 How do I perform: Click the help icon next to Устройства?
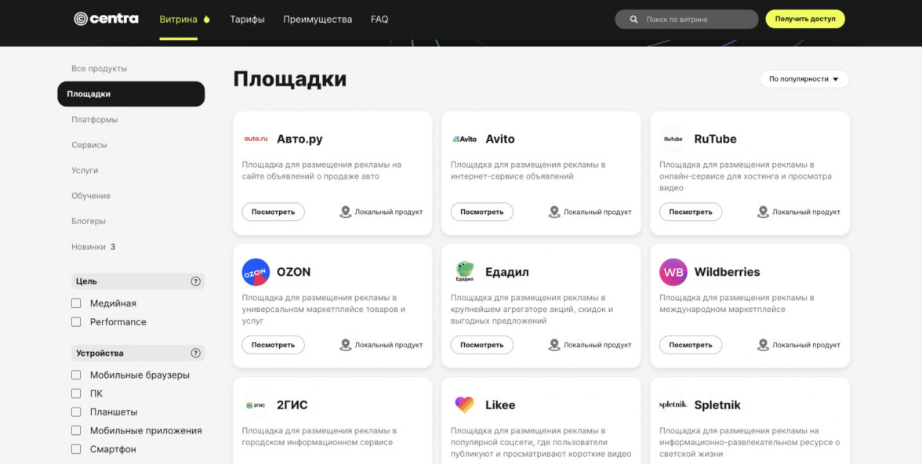coord(196,353)
